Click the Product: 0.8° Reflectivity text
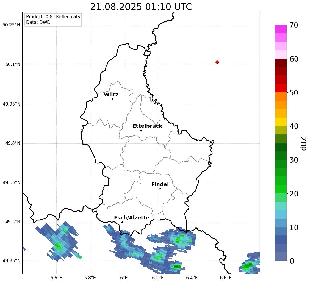The height and width of the screenshot is (283, 310). (53, 17)
